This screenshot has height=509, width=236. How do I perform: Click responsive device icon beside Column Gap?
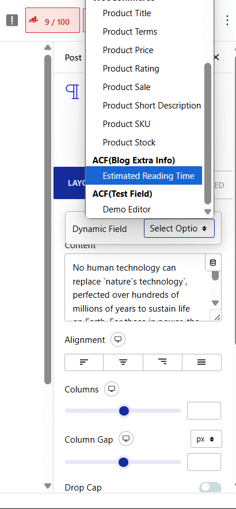click(126, 439)
